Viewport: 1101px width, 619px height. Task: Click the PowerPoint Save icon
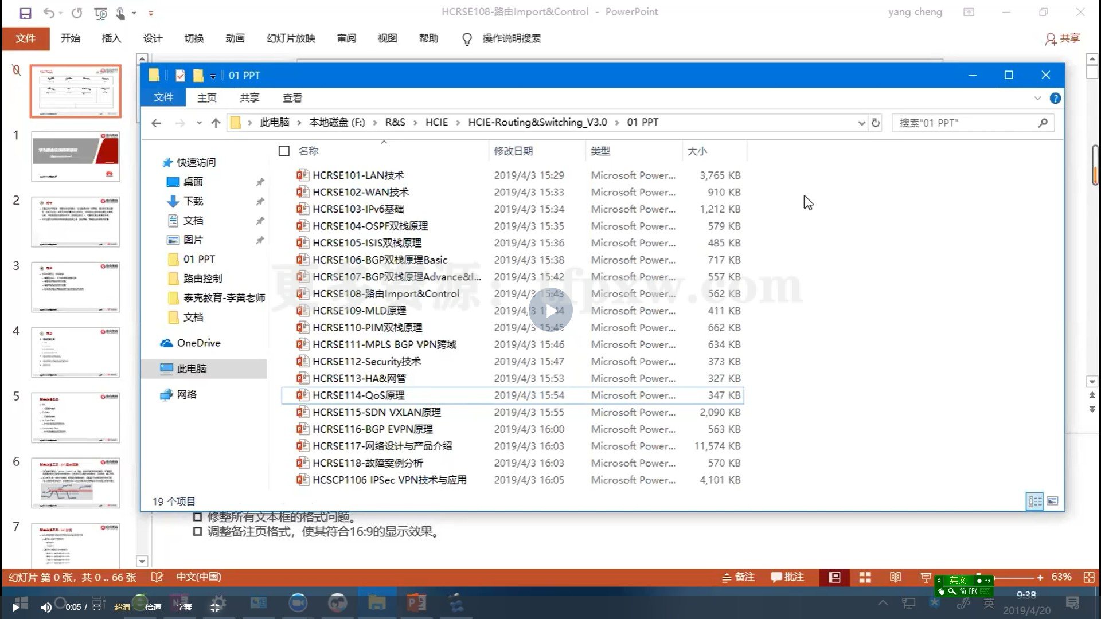tap(25, 13)
